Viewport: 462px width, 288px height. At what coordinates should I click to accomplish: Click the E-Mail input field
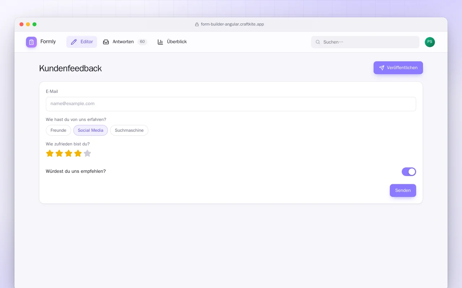click(231, 104)
